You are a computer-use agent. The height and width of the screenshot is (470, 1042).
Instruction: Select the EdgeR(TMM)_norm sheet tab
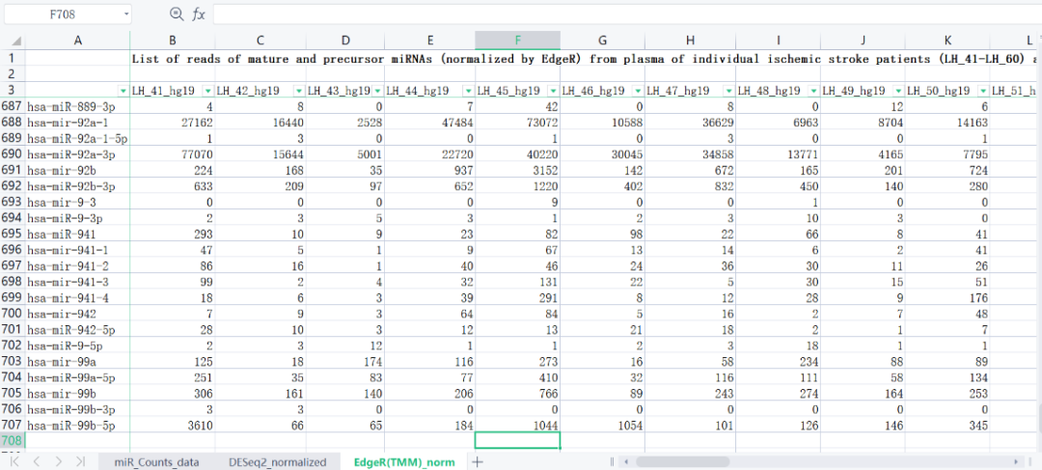(x=404, y=461)
